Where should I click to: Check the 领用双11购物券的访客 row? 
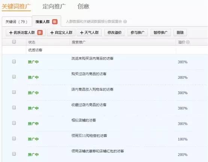pos(14,138)
